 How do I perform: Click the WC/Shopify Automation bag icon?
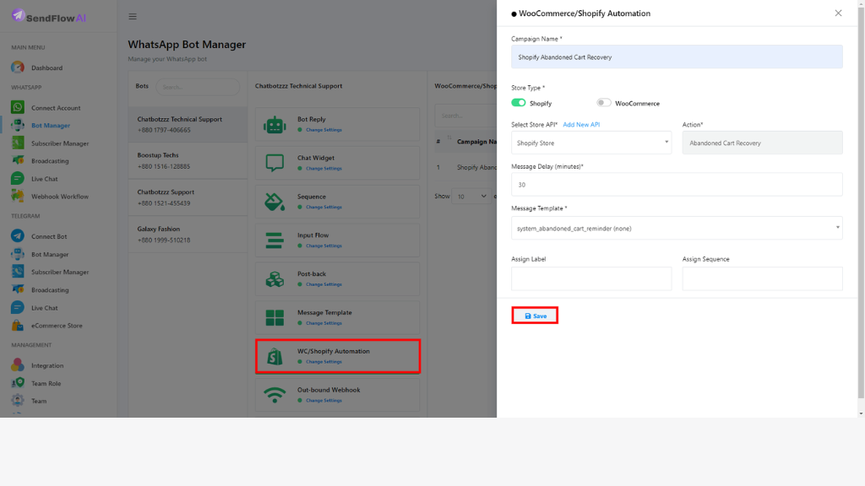click(275, 357)
